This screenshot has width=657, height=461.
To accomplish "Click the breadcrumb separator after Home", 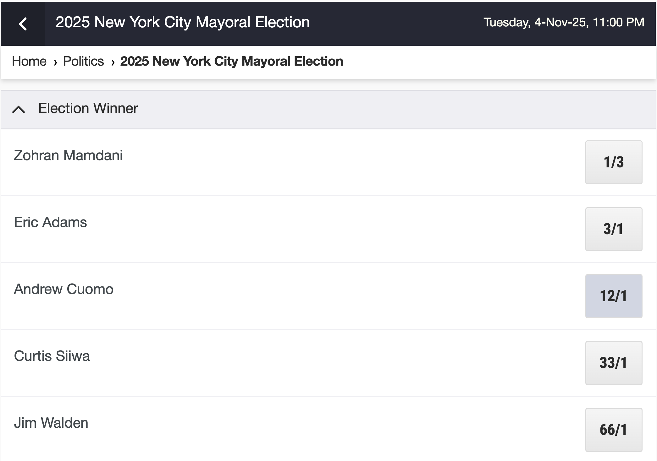I will (55, 62).
